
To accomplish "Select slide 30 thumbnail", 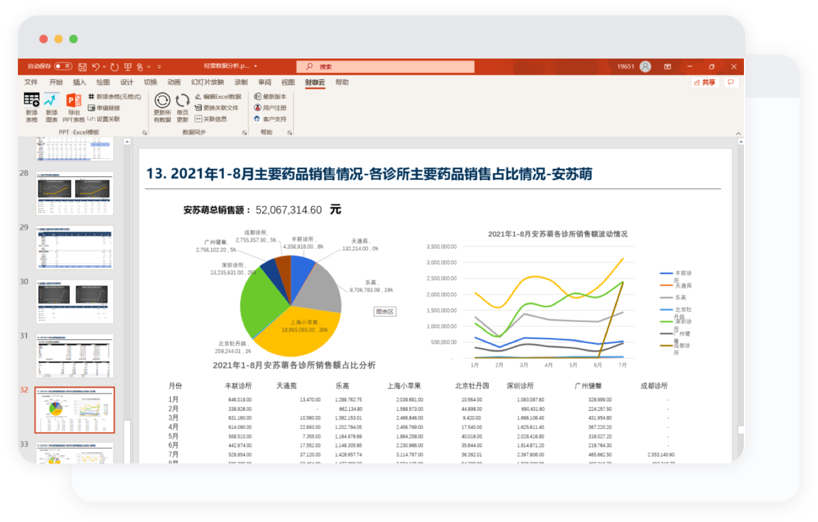I will (x=74, y=301).
